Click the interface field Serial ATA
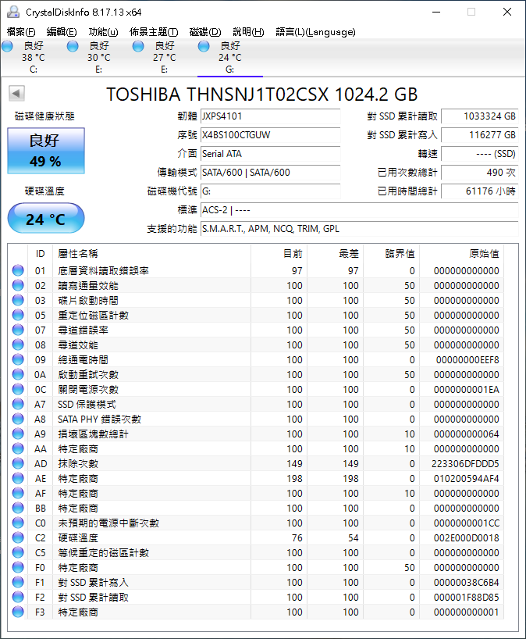Screen dimensions: 526x639 (x=270, y=154)
